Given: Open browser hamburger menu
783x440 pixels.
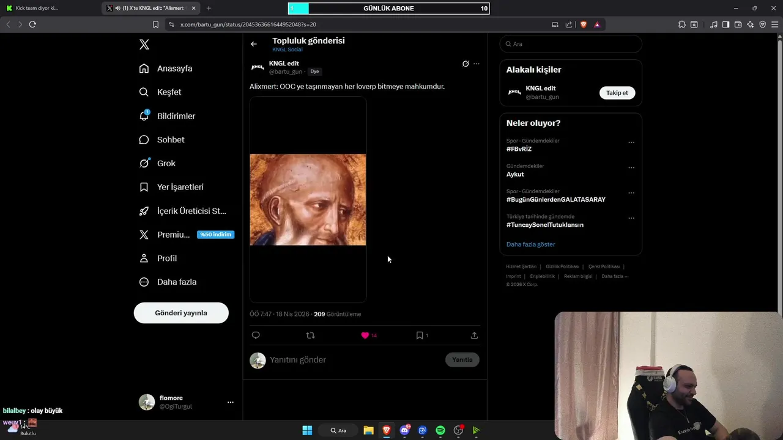Looking at the screenshot, I should 774,24.
